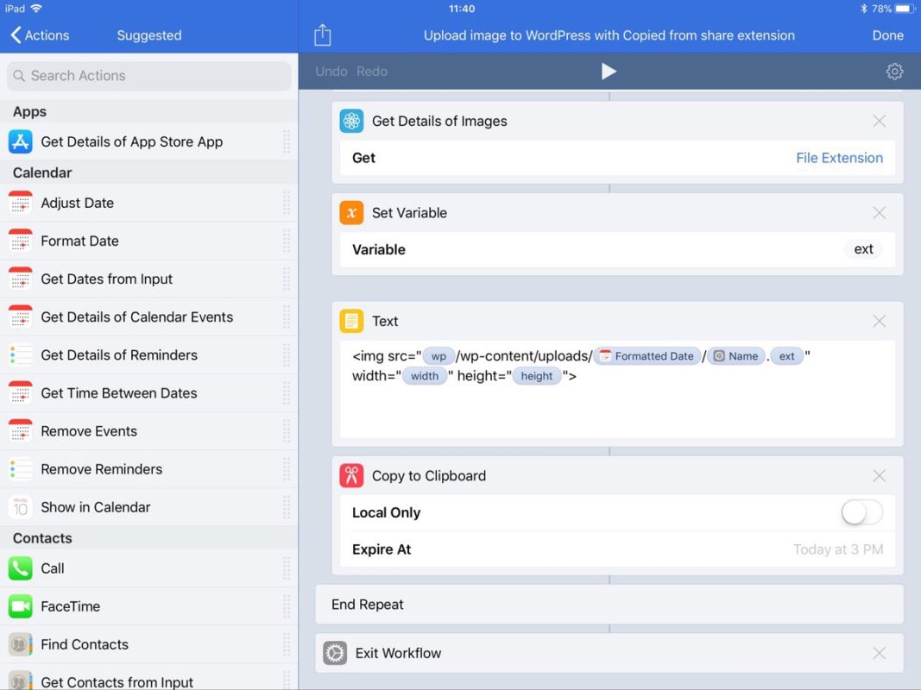Select the FaceTime camera icon
This screenshot has width=921, height=690.
[x=21, y=606]
